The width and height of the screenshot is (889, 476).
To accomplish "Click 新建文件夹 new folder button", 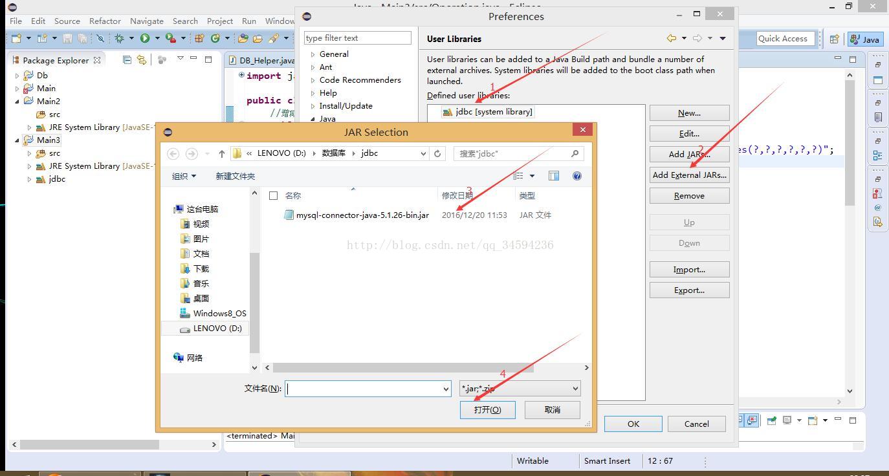I will click(235, 176).
